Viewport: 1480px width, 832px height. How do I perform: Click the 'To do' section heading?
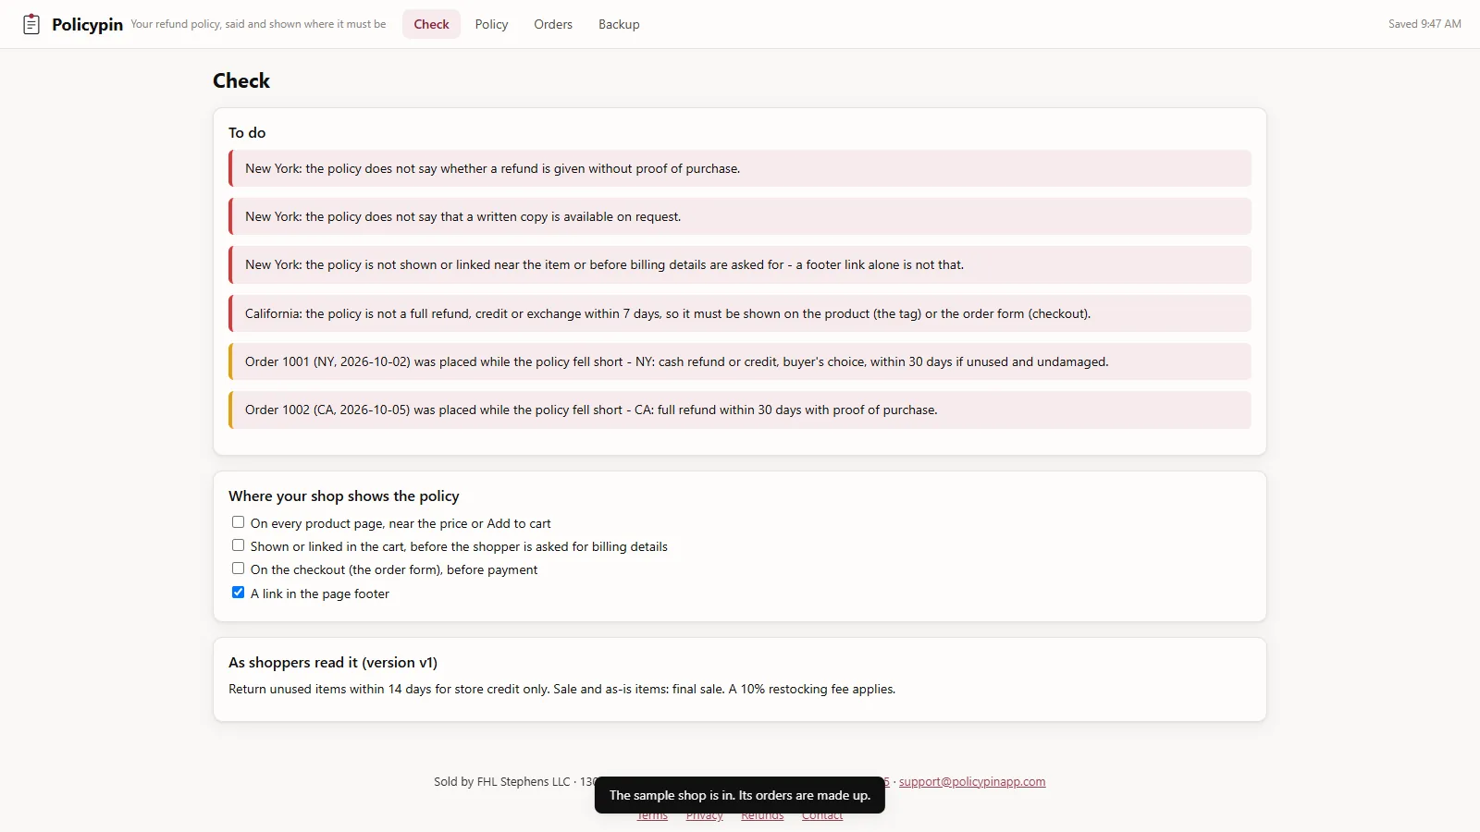pos(247,132)
